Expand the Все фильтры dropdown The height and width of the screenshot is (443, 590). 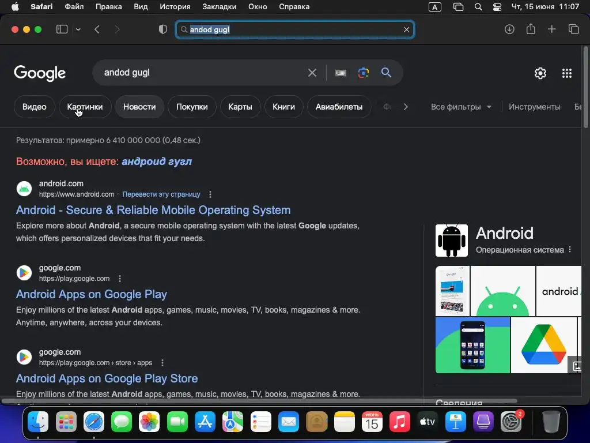[x=461, y=107]
